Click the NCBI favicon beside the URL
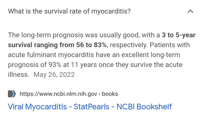This screenshot has width=204, height=128. (12, 94)
